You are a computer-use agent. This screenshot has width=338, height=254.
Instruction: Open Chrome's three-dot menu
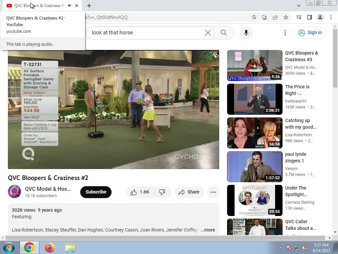click(331, 17)
